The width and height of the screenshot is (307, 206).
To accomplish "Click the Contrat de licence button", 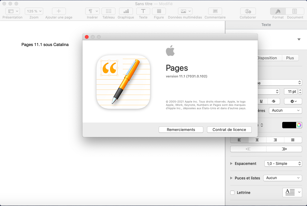I will [x=229, y=129].
